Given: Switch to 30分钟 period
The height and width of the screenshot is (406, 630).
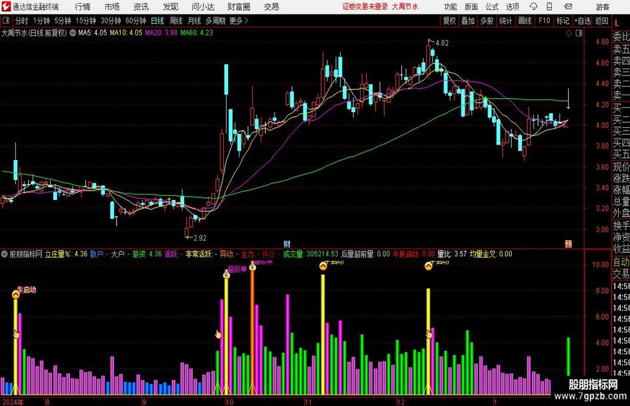Looking at the screenshot, I should point(111,21).
